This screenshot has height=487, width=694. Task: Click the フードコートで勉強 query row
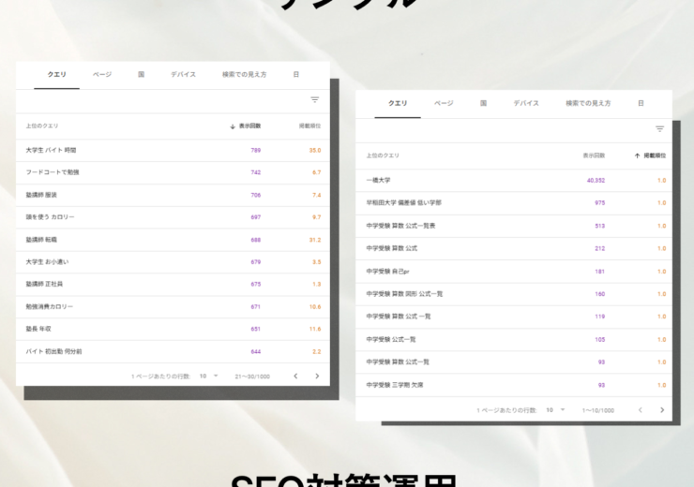pos(52,172)
